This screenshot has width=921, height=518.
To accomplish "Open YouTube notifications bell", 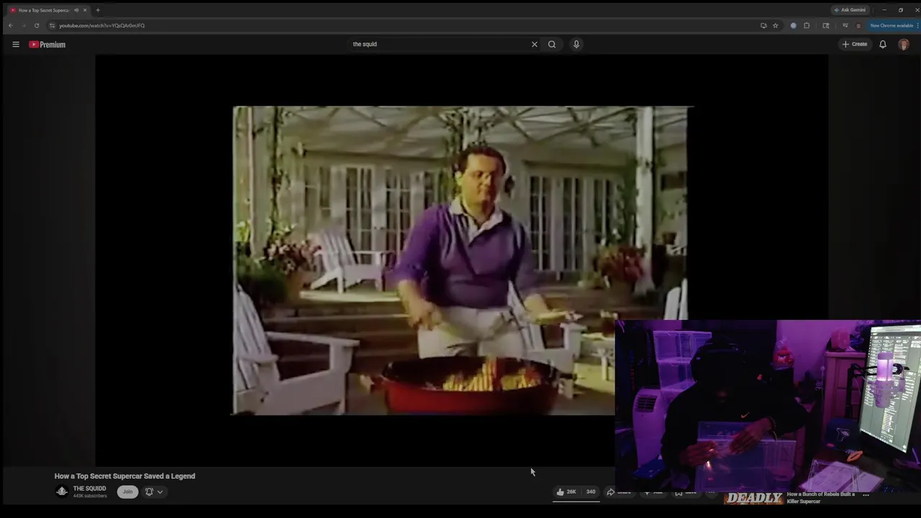I will click(x=883, y=45).
